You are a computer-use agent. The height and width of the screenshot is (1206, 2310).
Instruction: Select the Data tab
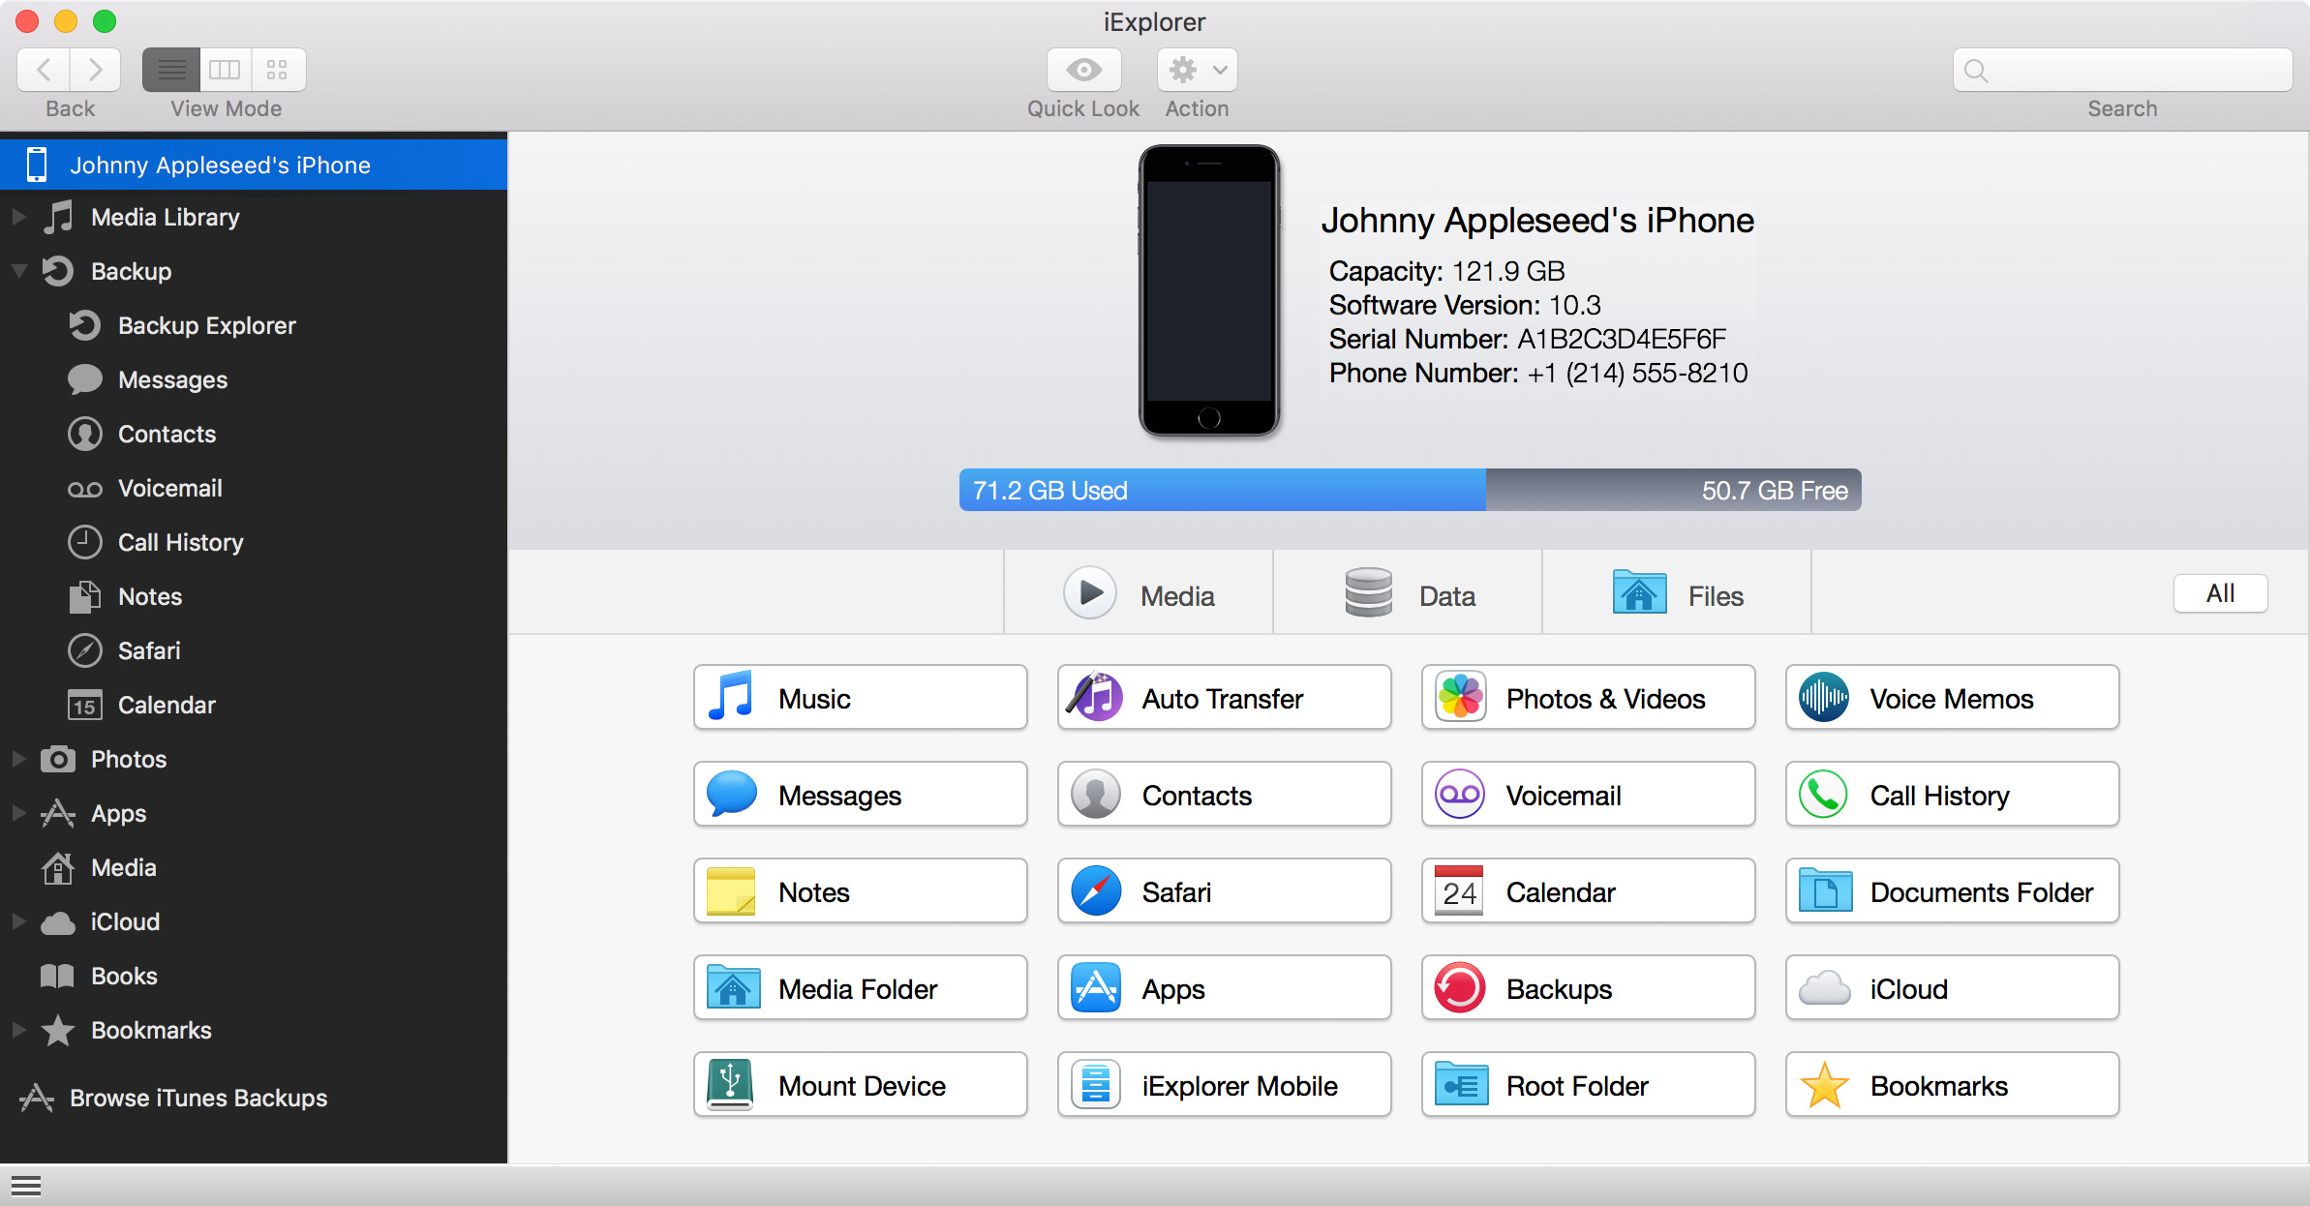click(1406, 595)
